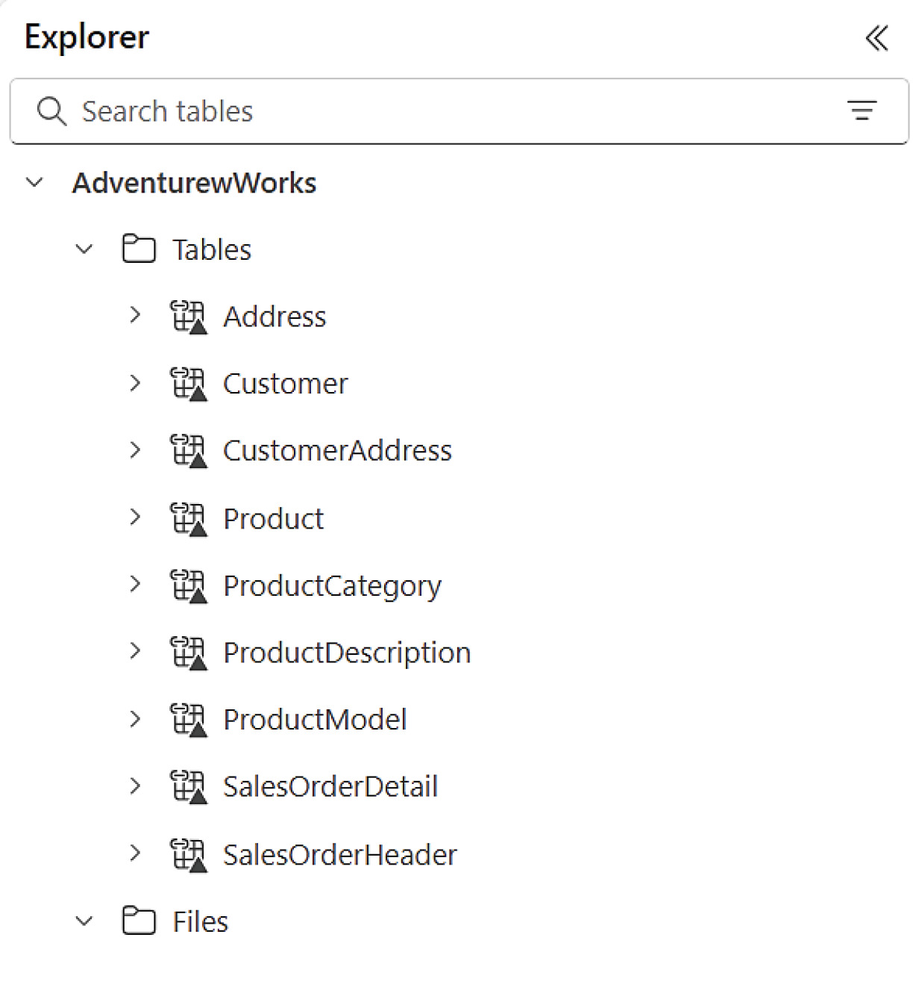Select the SalesOrderDetail table name
Image resolution: width=919 pixels, height=1008 pixels.
[330, 787]
